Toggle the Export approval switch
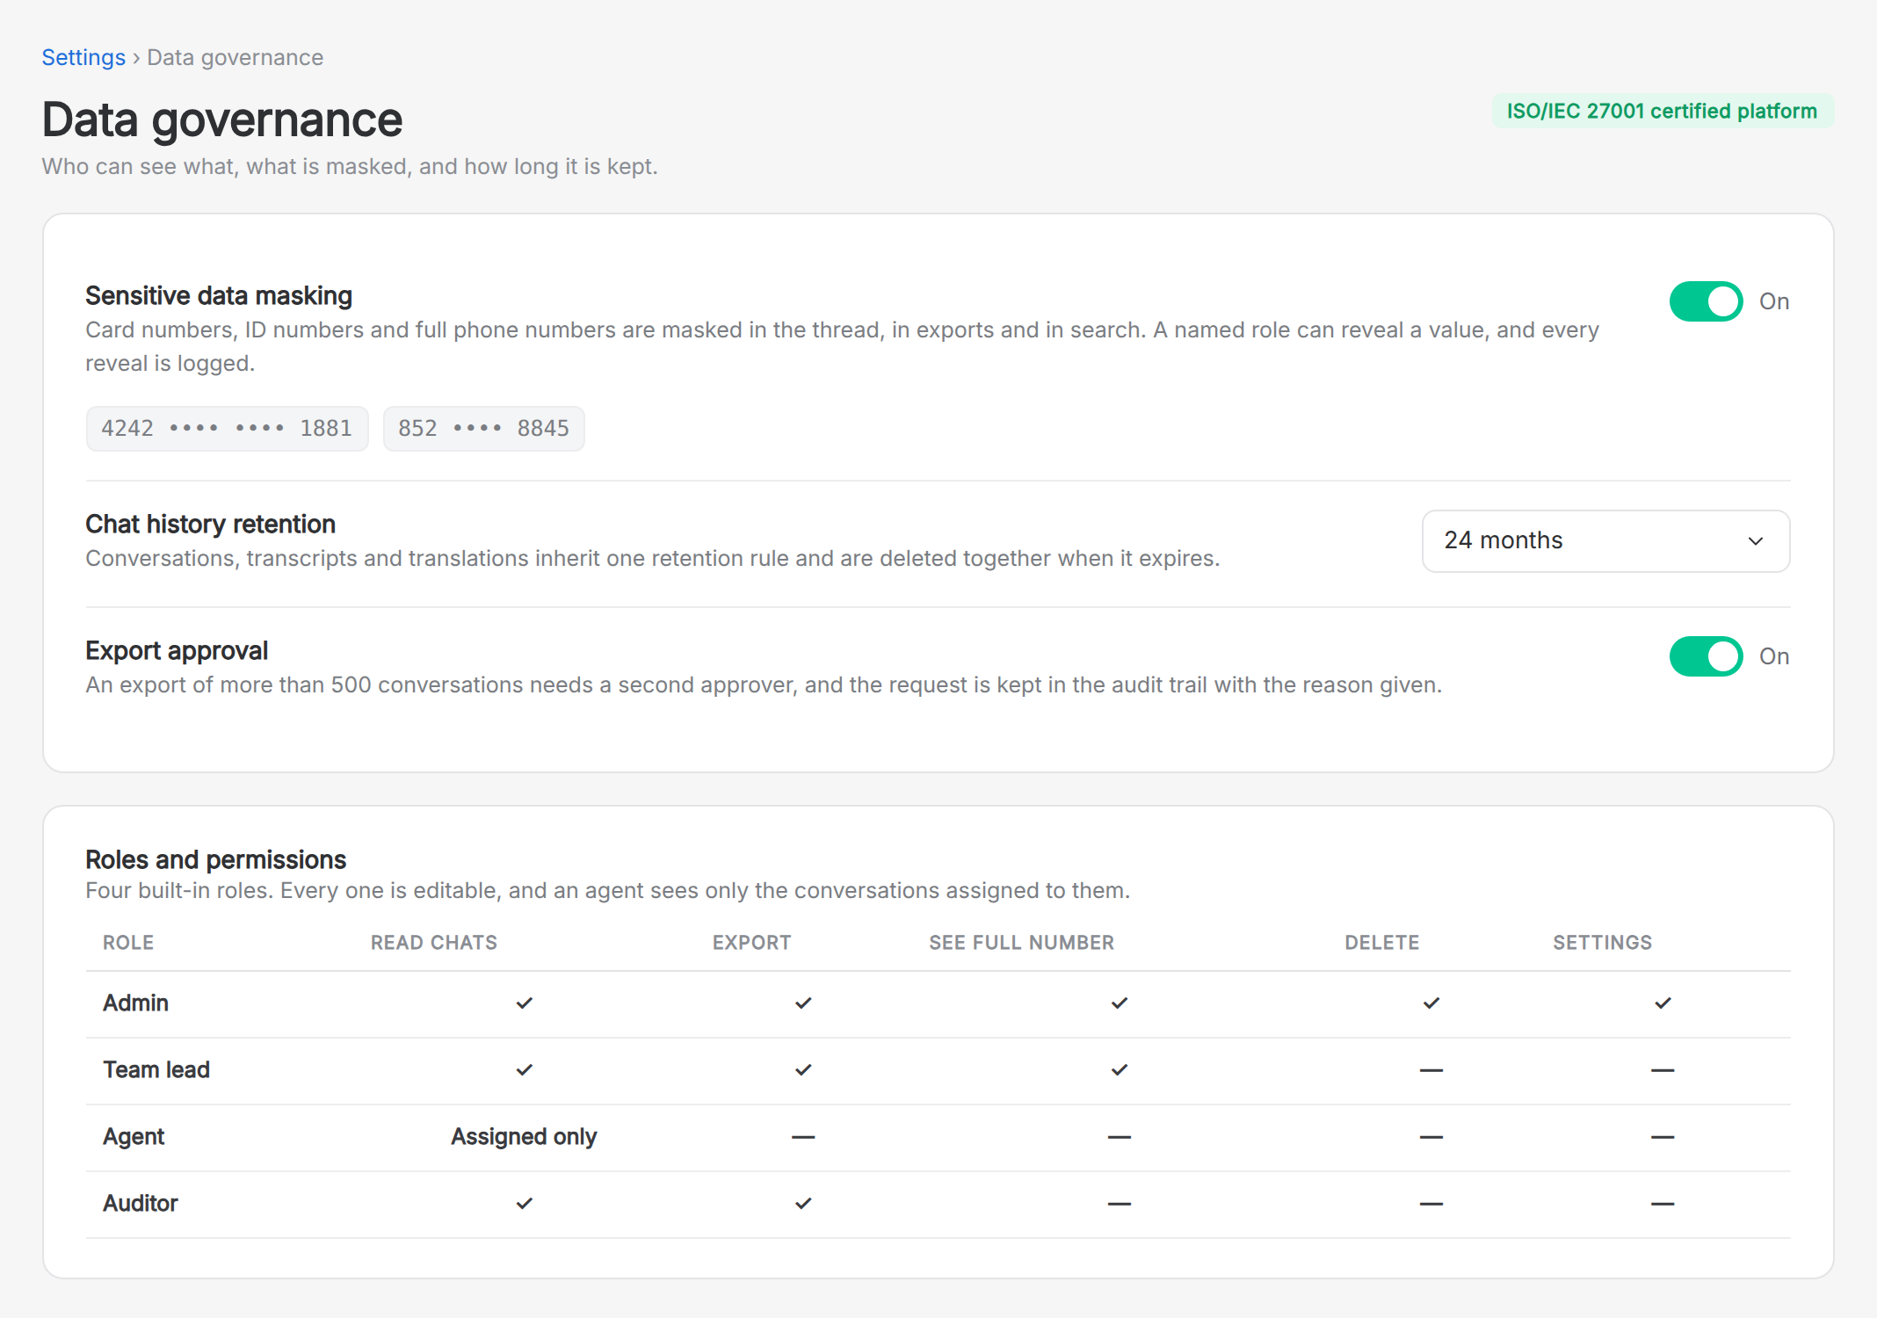Viewport: 1877px width, 1318px height. (1706, 656)
